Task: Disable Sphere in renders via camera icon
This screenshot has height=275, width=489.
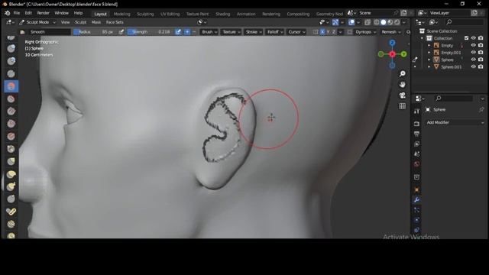Action: [481, 60]
